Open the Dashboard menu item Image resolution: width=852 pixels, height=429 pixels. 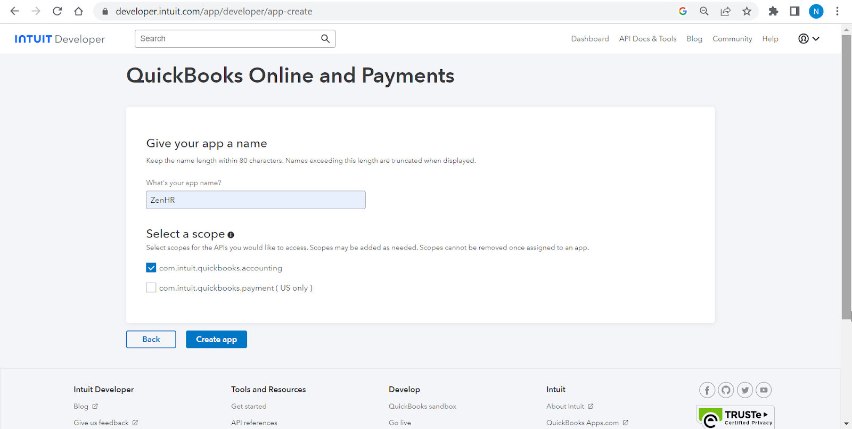(x=590, y=39)
